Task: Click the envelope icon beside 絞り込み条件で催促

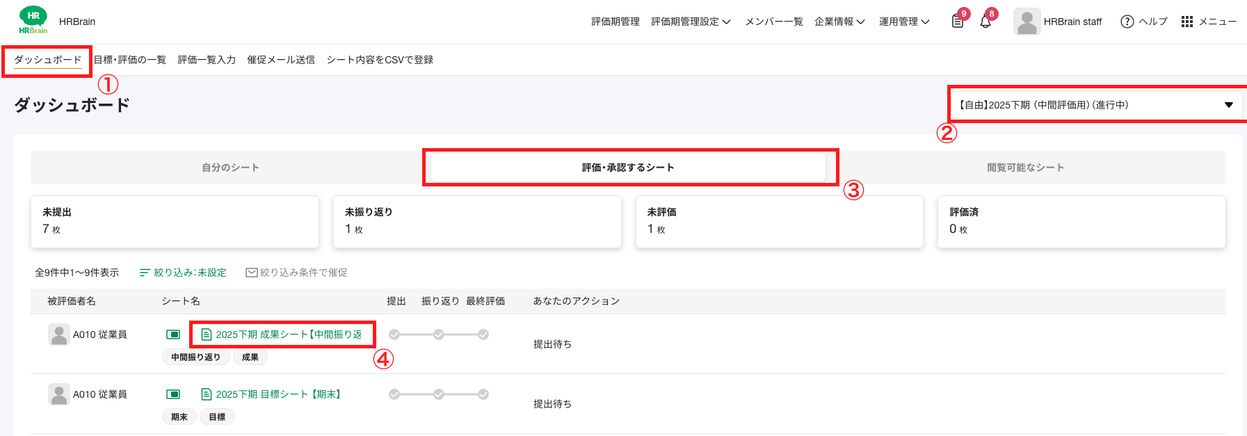Action: pyautogui.click(x=251, y=272)
